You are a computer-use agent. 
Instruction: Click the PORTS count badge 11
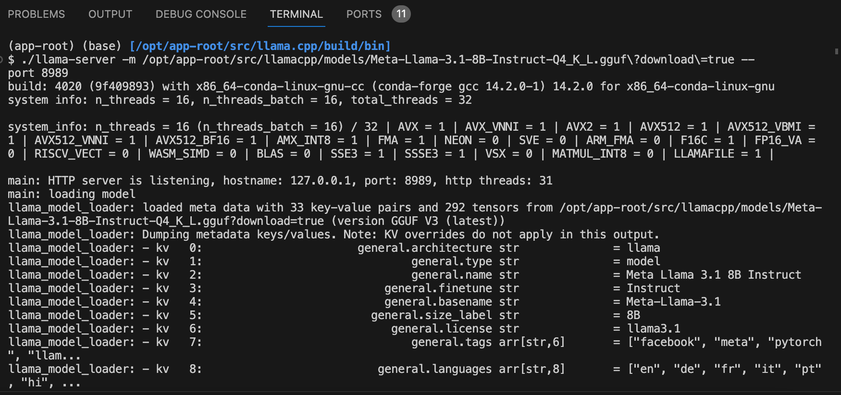coord(401,14)
